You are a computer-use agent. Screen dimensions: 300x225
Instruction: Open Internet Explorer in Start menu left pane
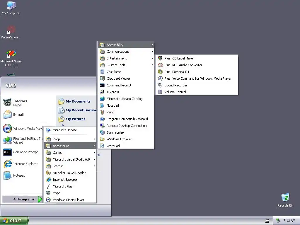[x=20, y=164]
